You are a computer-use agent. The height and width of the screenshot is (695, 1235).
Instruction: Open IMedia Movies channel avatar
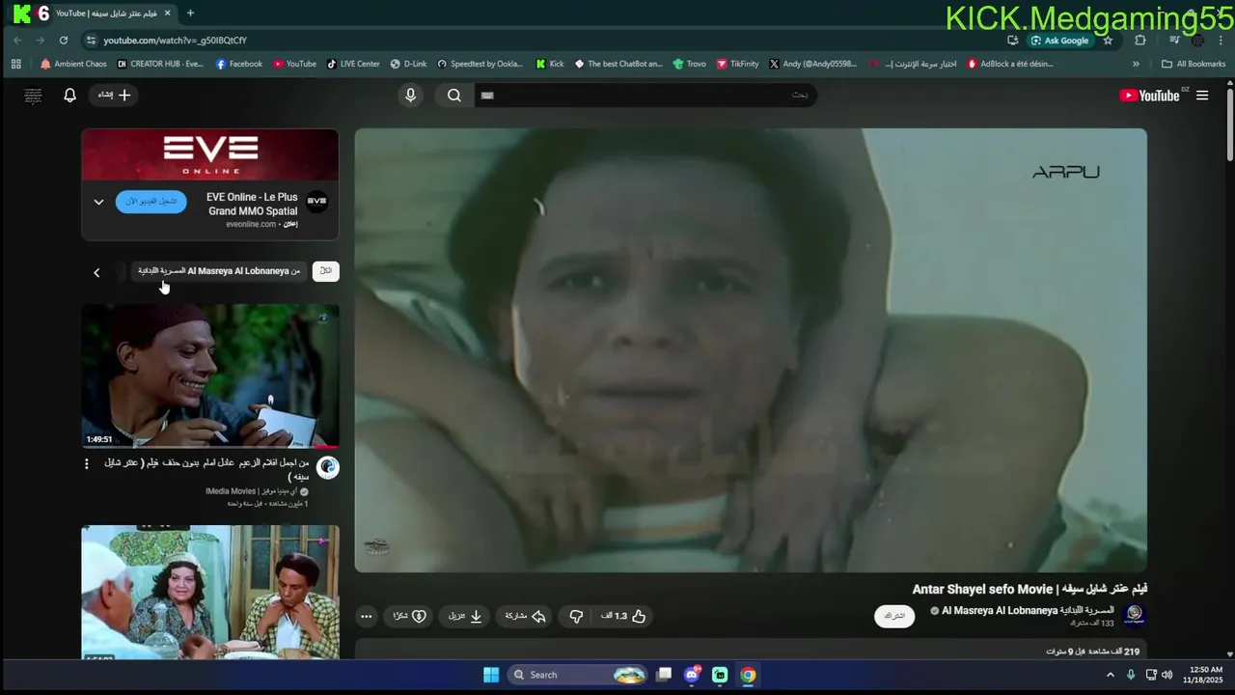[x=328, y=468]
